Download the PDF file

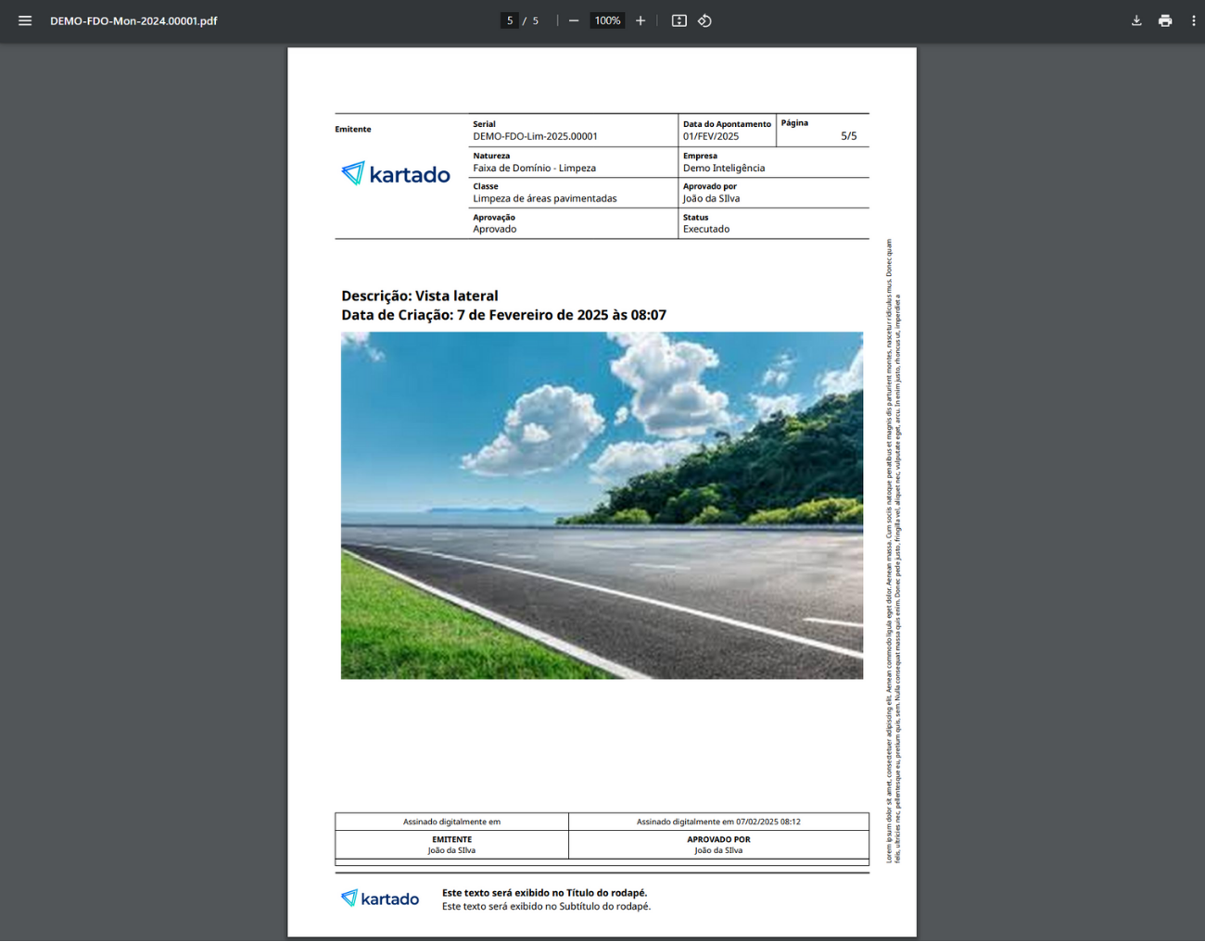coord(1136,20)
